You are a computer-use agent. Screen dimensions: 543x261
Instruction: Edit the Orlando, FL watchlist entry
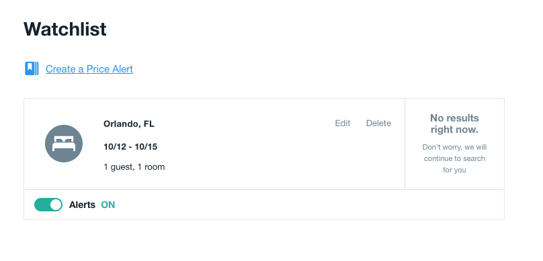coord(343,123)
